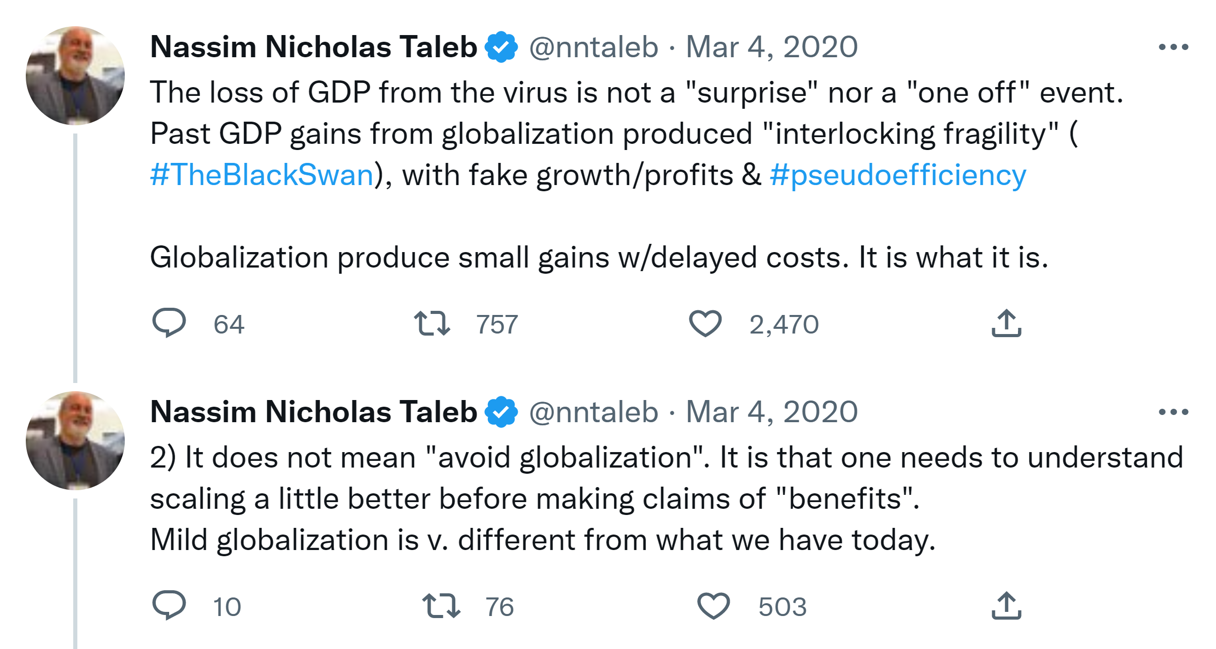Open profile picture on the first tweet
This screenshot has height=649, width=1216.
pos(75,76)
